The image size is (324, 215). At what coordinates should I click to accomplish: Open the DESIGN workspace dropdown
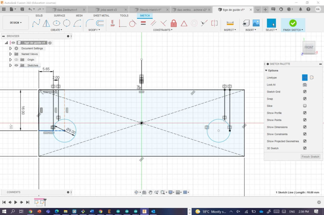pyautogui.click(x=16, y=23)
